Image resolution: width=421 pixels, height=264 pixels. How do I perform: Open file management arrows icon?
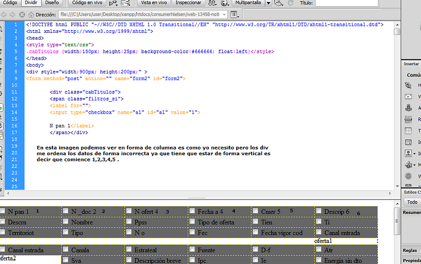click(213, 3)
